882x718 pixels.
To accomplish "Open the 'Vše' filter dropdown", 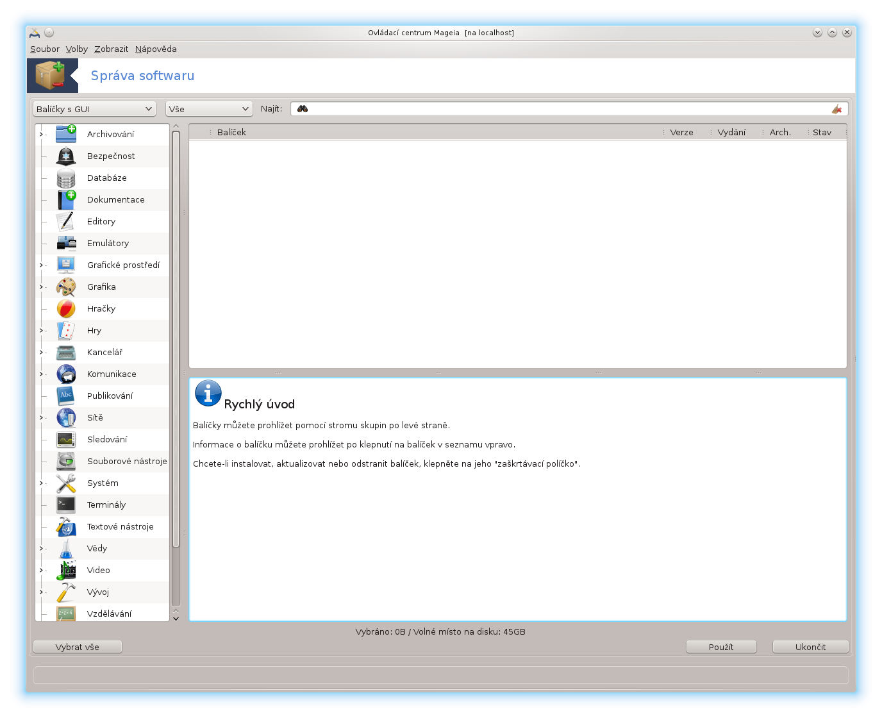I will pos(209,109).
